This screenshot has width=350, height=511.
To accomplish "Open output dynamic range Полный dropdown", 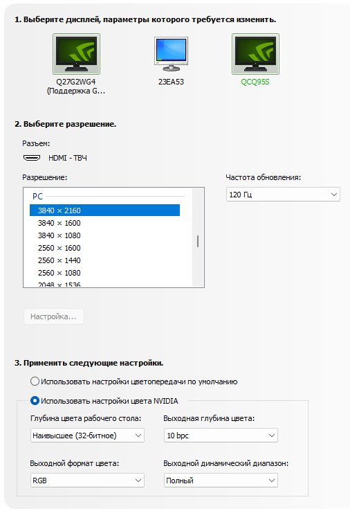I will (221, 481).
